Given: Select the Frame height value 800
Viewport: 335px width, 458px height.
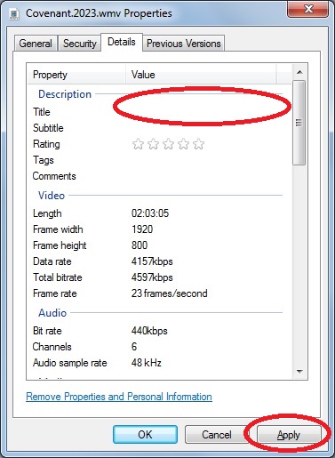Looking at the screenshot, I should click(140, 245).
